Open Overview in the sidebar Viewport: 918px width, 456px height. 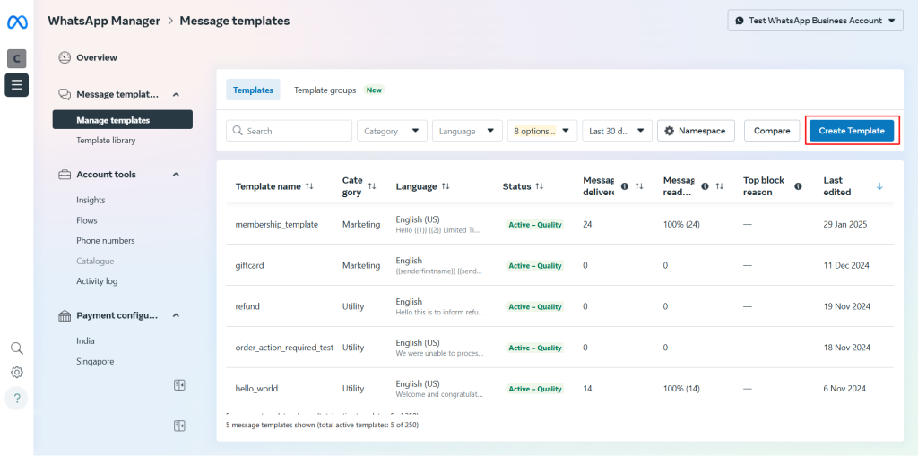97,57
